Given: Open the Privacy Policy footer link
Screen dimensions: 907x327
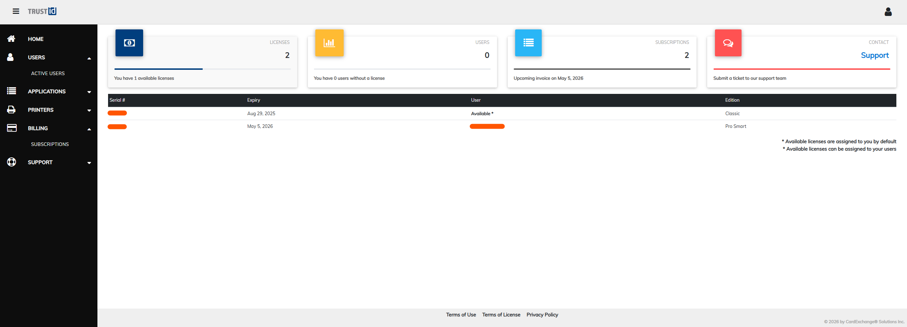Looking at the screenshot, I should click(x=542, y=315).
